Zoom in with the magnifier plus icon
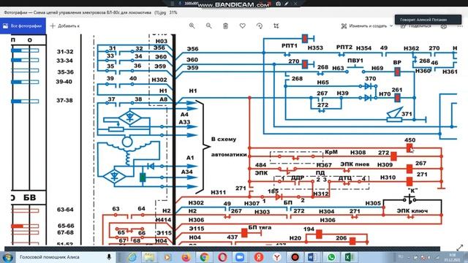This screenshot has height=263, width=468. click(192, 26)
